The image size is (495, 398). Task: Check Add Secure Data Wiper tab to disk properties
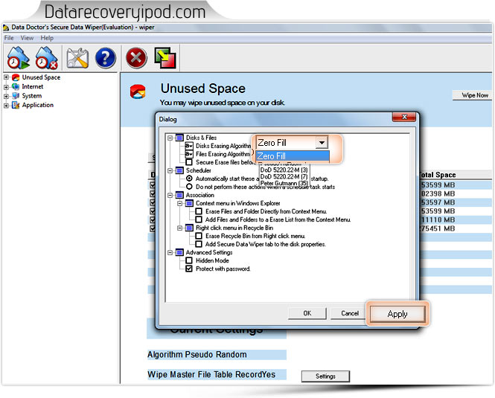click(x=199, y=244)
